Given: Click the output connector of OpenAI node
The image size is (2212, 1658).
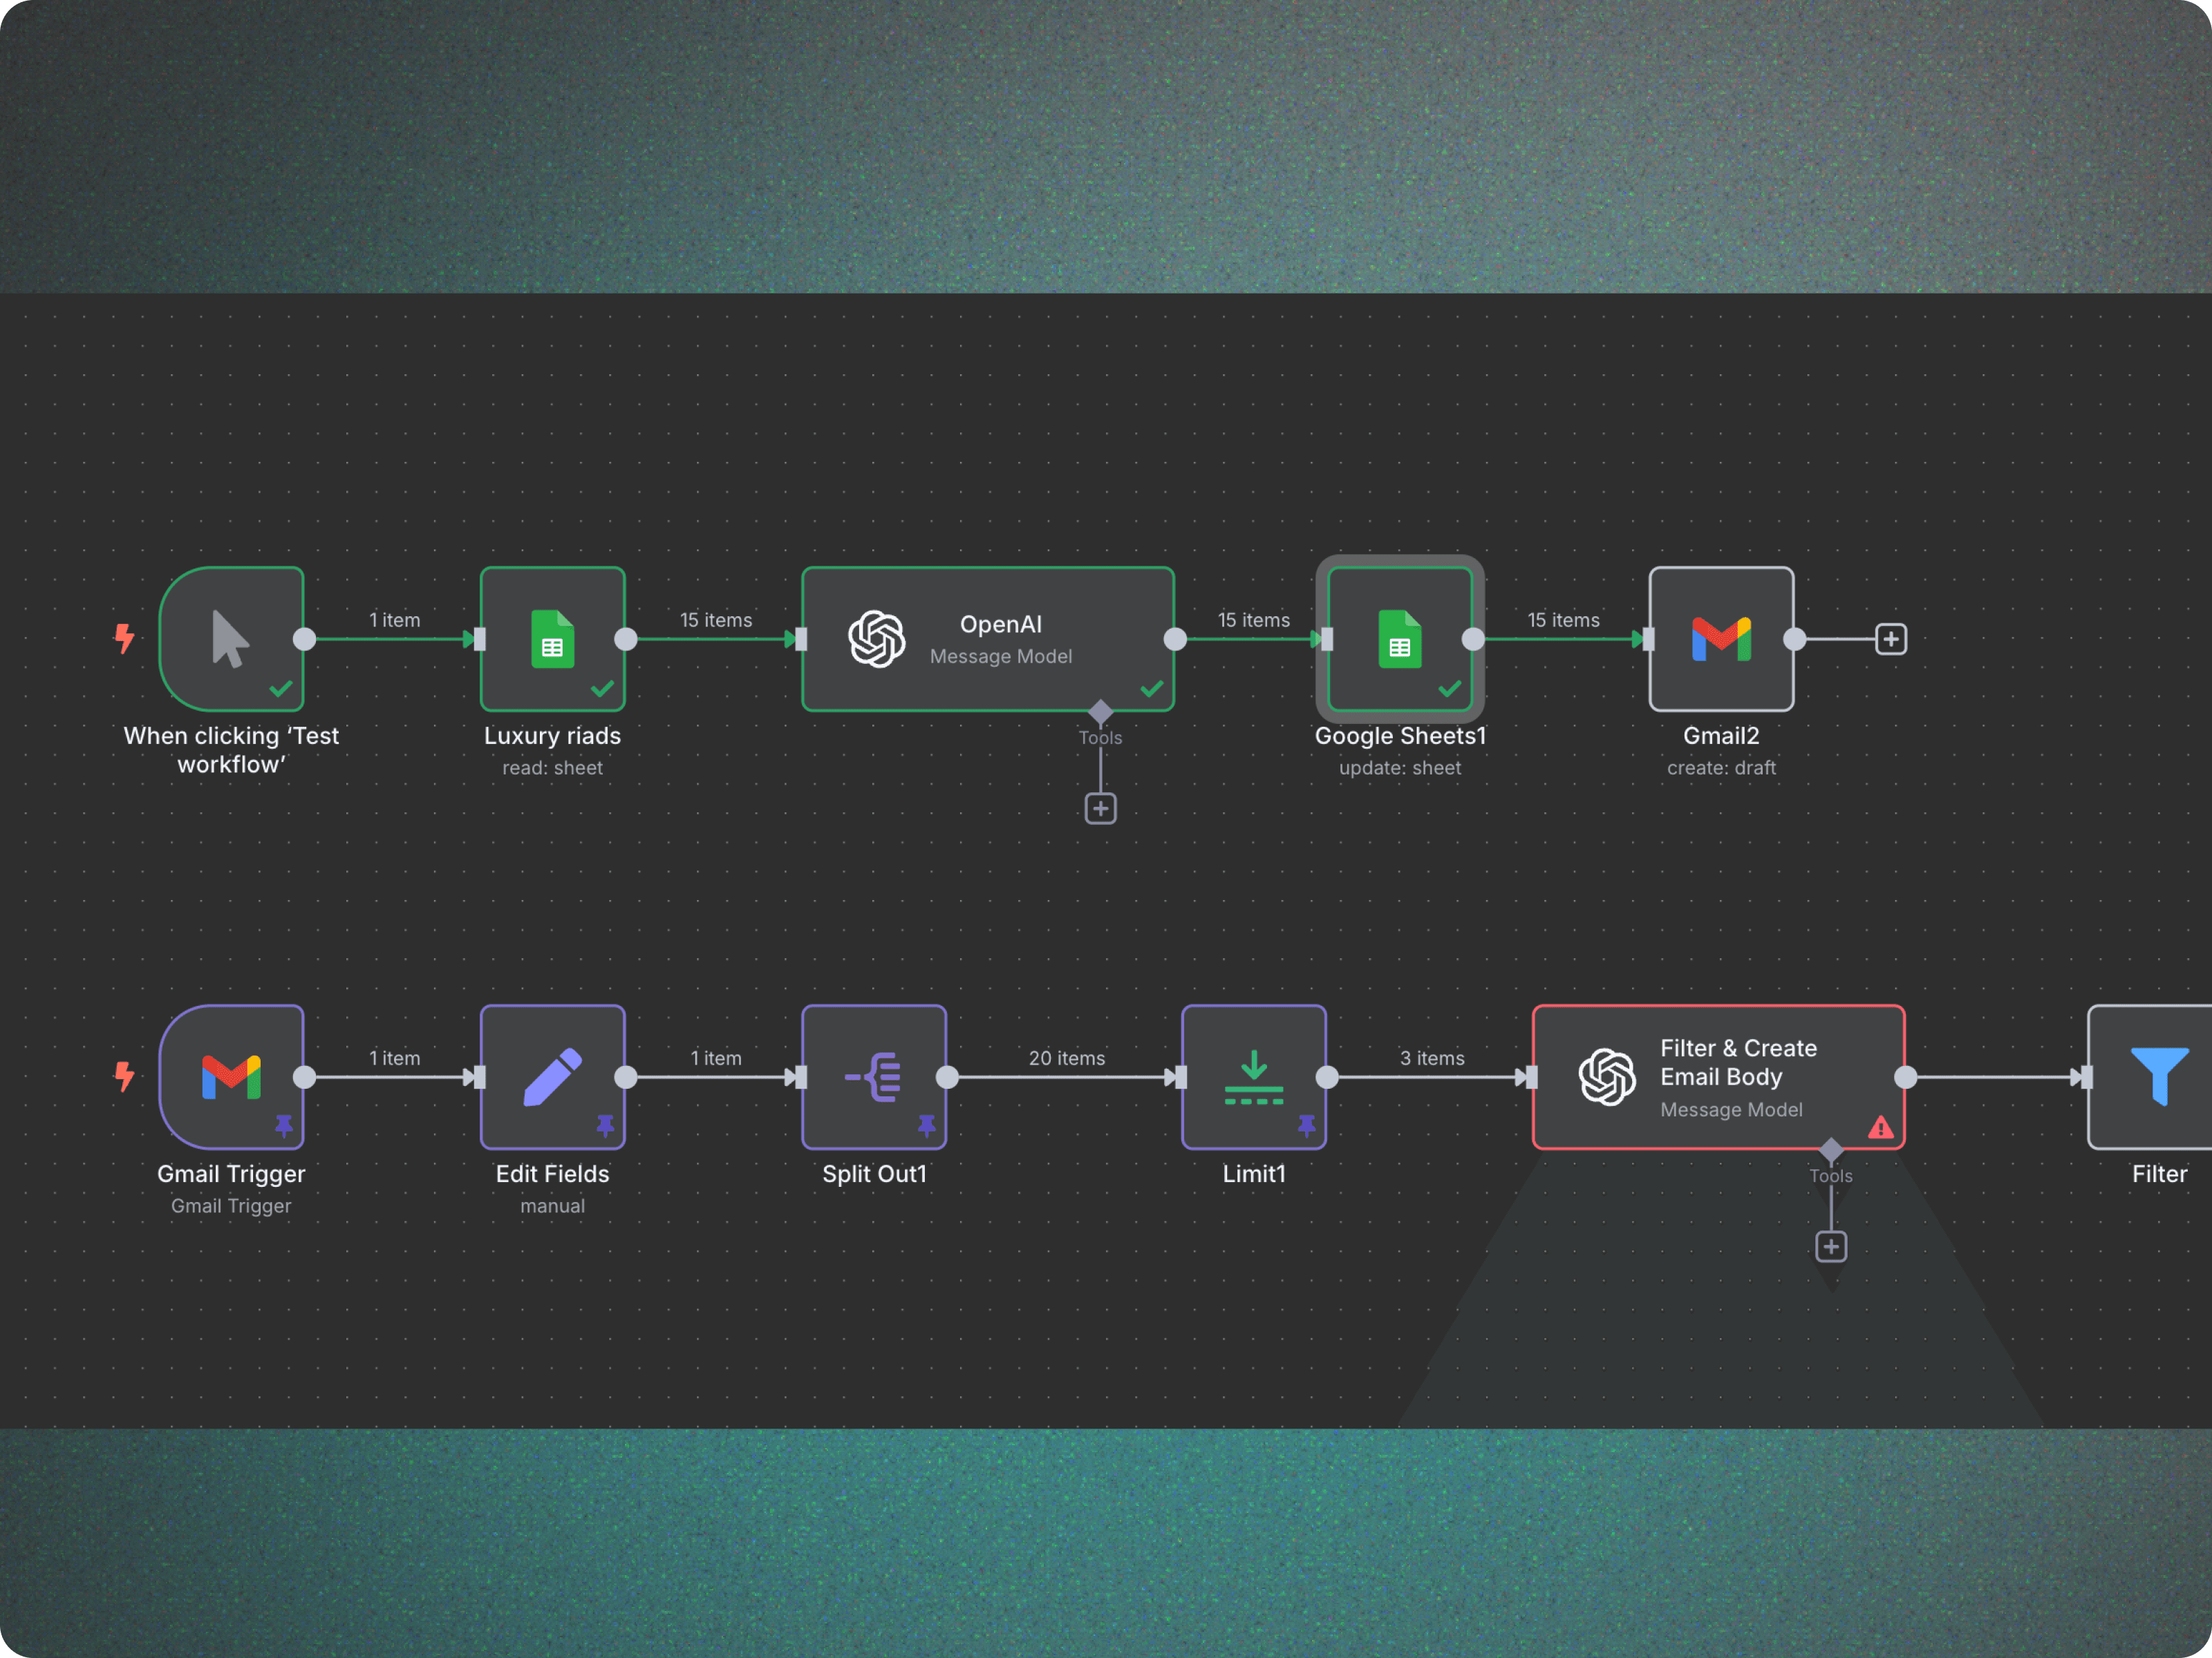Looking at the screenshot, I should pyautogui.click(x=1176, y=638).
